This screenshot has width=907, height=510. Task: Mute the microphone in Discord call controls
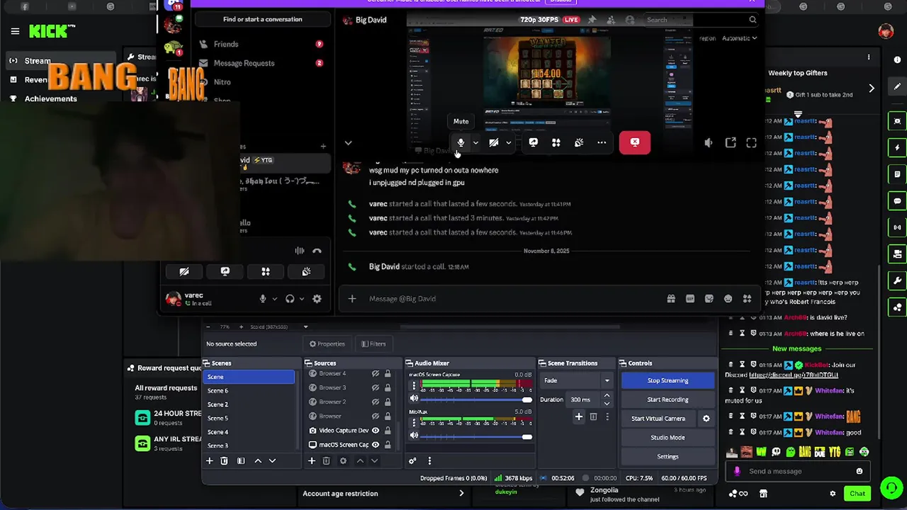point(461,142)
